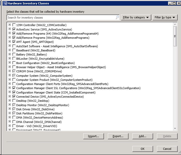Open the Filter by category dropdown

tap(136, 17)
